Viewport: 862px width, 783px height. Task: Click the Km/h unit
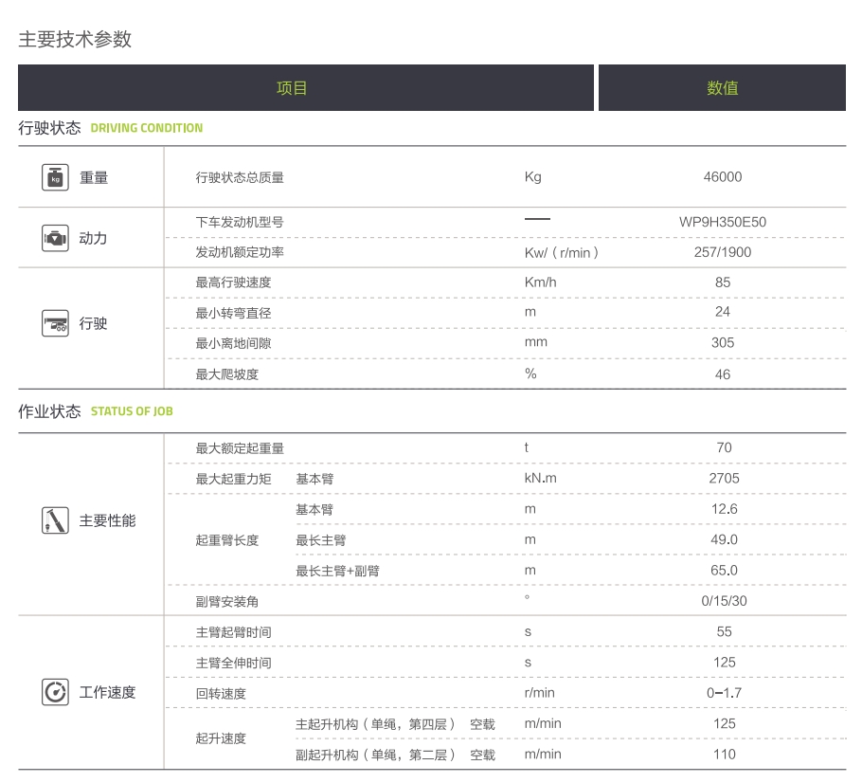540,282
